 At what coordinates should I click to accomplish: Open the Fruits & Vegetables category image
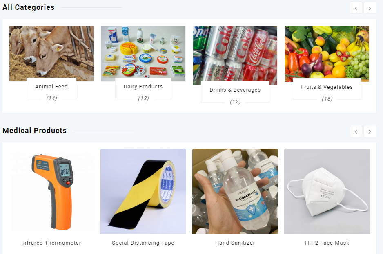pyautogui.click(x=327, y=54)
